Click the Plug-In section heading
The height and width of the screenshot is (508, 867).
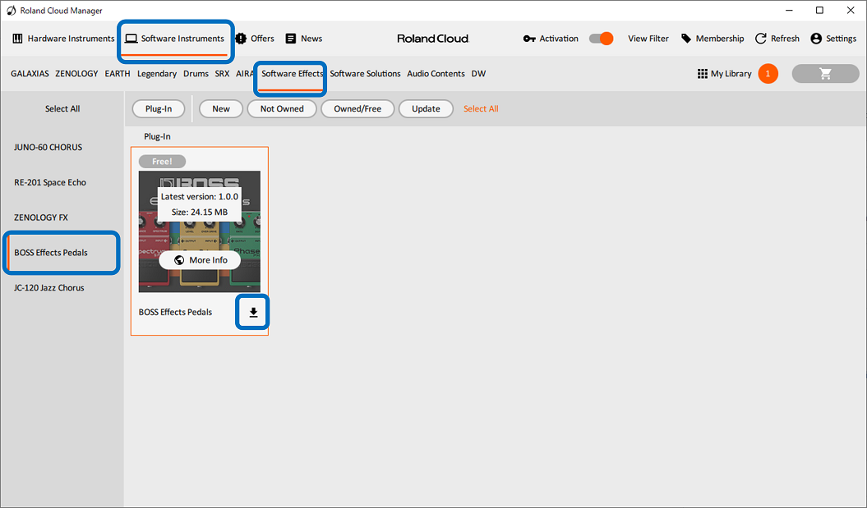pyautogui.click(x=157, y=136)
